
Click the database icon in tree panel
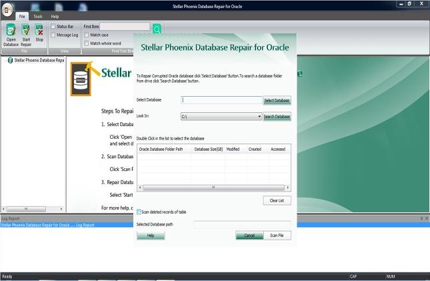tap(10, 60)
